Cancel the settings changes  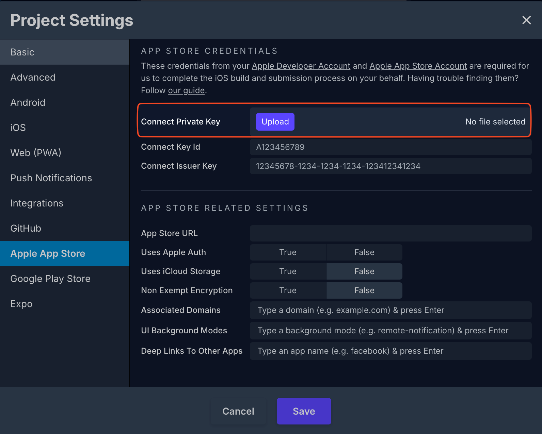tap(238, 411)
